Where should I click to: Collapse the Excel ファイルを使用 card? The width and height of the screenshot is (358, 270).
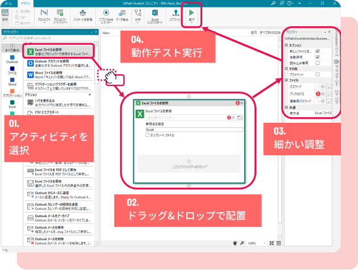click(x=242, y=103)
